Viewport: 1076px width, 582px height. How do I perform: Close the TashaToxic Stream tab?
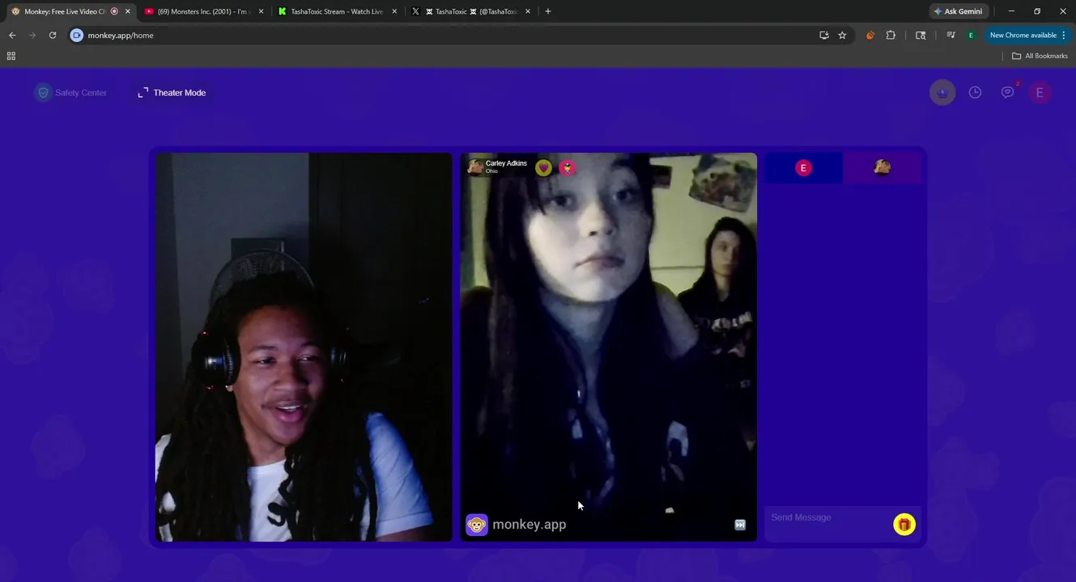[x=394, y=11]
